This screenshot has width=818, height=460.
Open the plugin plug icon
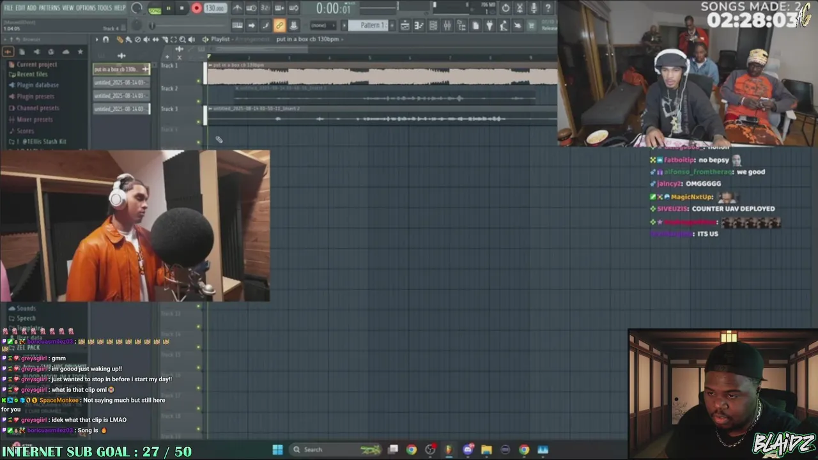[489, 26]
